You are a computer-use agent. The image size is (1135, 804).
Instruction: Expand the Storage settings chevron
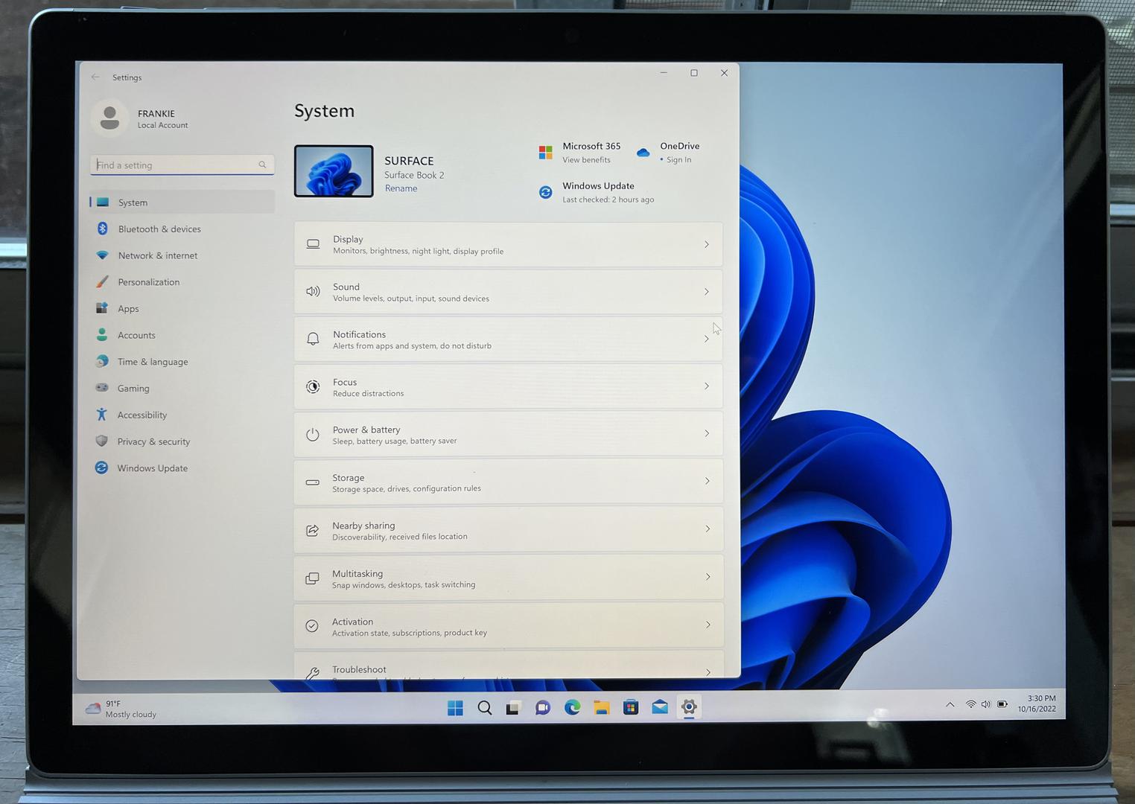pyautogui.click(x=707, y=481)
